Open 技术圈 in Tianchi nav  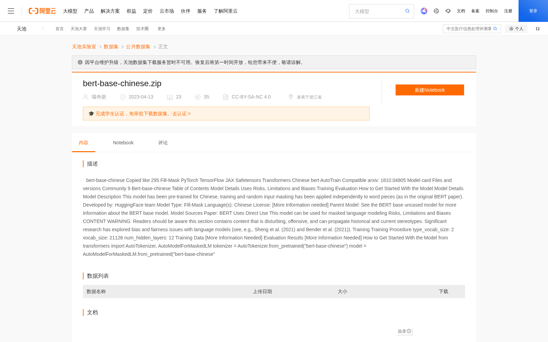(142, 29)
